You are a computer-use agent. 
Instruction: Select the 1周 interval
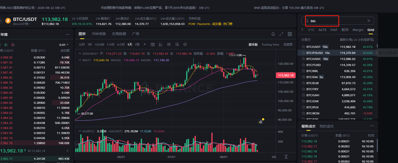[137, 44]
